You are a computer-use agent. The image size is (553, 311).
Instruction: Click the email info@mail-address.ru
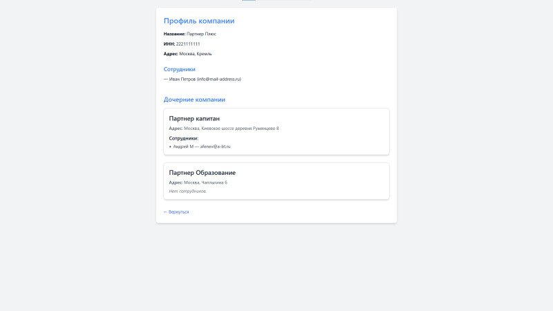(x=218, y=79)
